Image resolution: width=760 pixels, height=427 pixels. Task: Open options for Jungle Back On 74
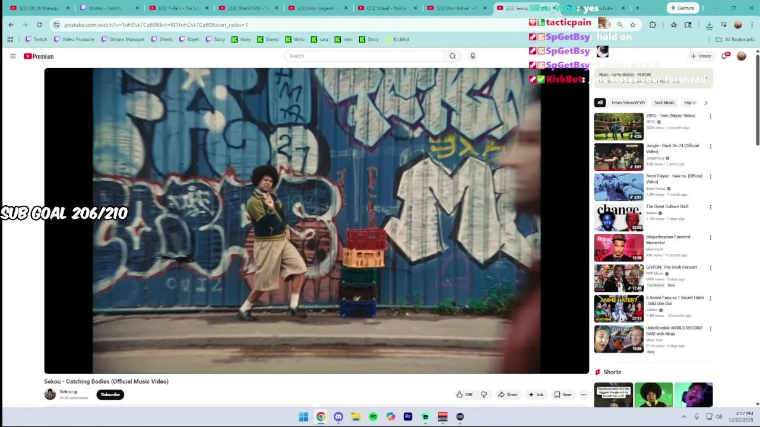[x=710, y=146]
